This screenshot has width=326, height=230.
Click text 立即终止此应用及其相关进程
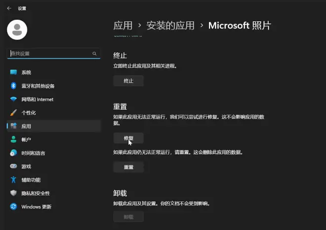[x=145, y=66]
